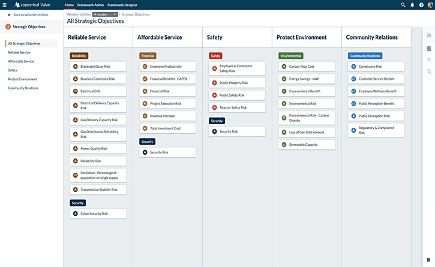The height and width of the screenshot is (267, 435).
Task: Select Affordable Service in the sidebar
Action: click(21, 61)
